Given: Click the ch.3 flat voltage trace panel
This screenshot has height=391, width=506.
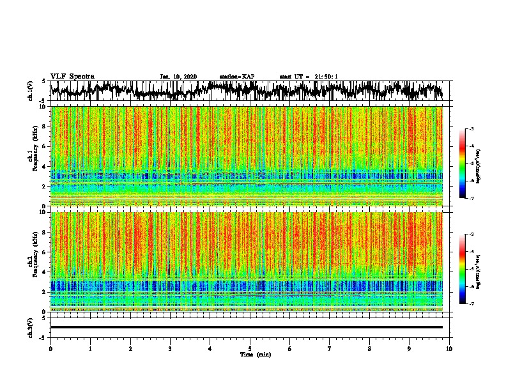Looking at the screenshot, I should 250,328.
